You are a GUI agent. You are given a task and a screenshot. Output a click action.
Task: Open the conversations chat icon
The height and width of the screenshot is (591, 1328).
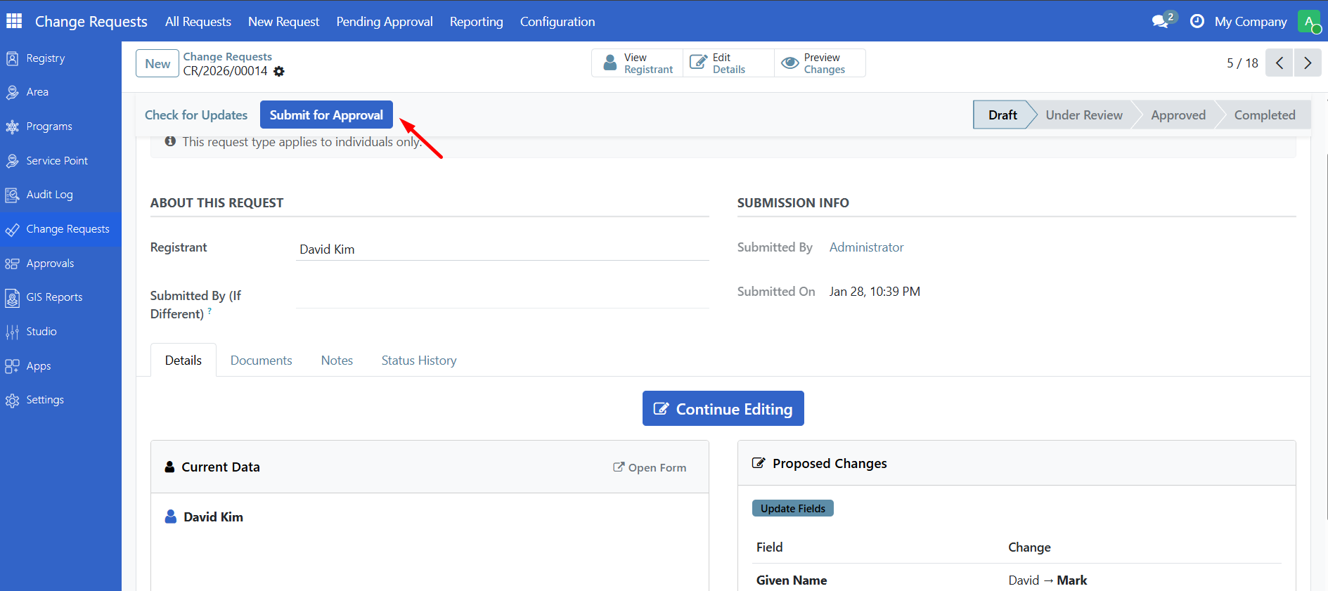click(x=1161, y=21)
